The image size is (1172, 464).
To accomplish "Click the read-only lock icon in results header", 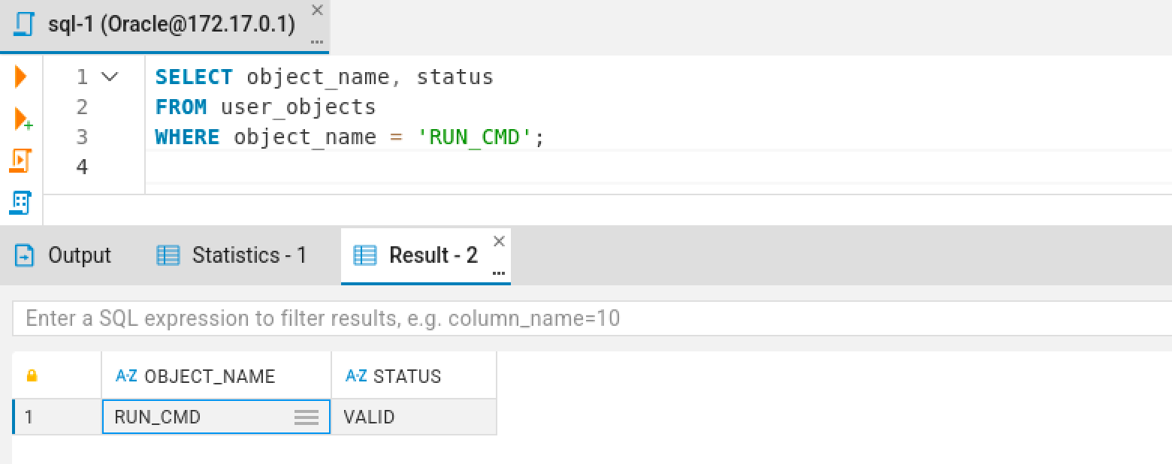I will (32, 375).
